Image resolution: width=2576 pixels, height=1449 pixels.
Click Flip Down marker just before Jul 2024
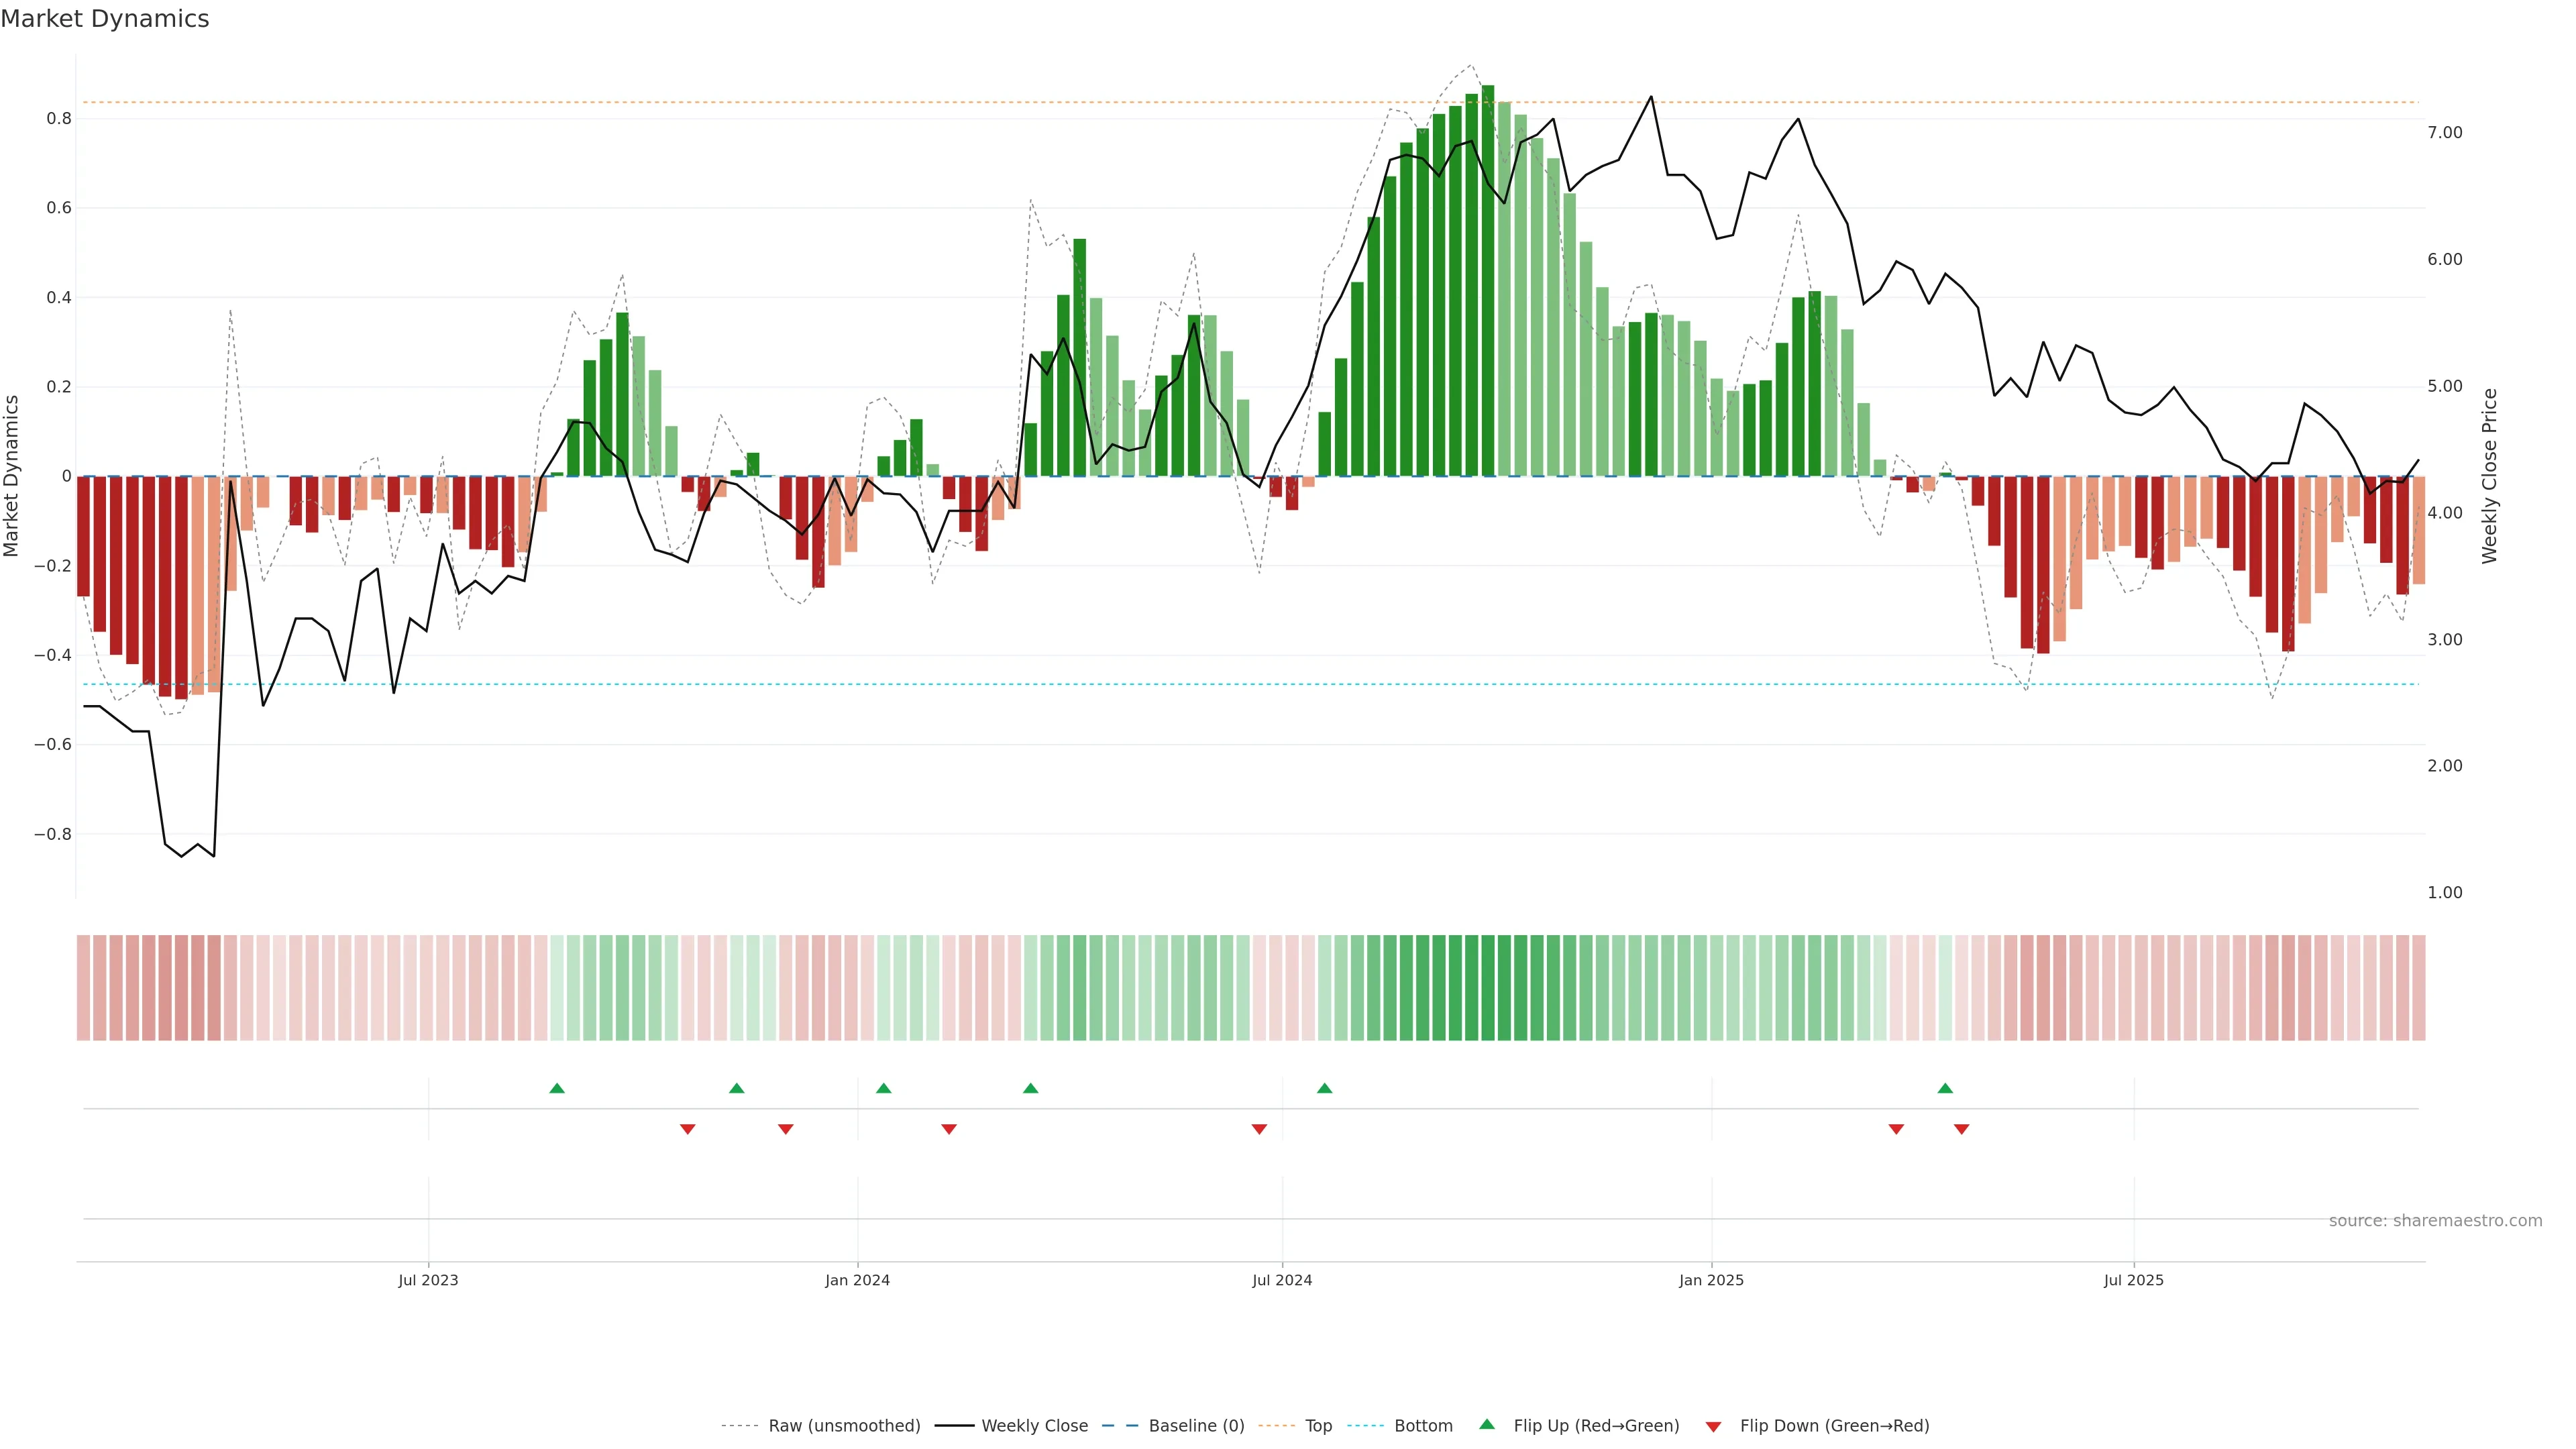click(1260, 1129)
